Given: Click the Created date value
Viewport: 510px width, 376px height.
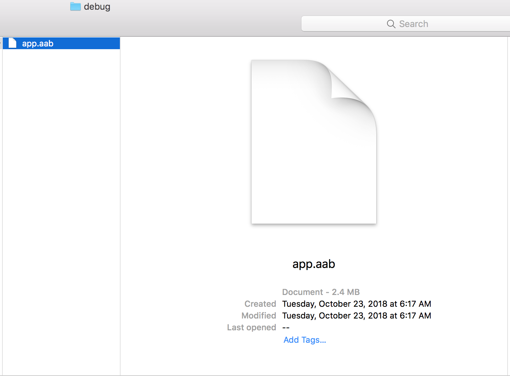Looking at the screenshot, I should coord(357,304).
